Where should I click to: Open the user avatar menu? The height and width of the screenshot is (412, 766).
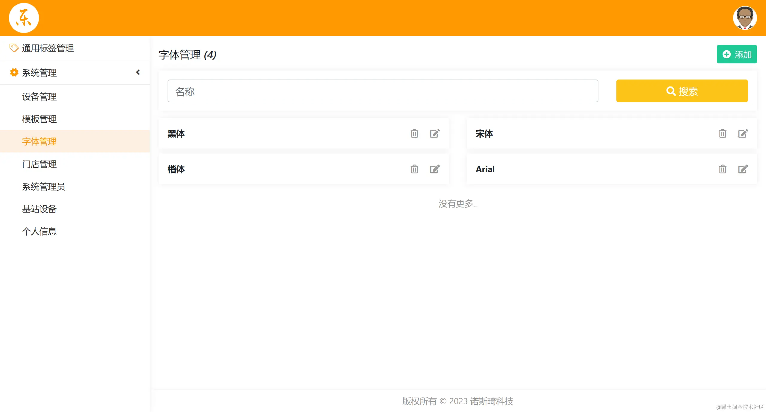[x=745, y=18]
